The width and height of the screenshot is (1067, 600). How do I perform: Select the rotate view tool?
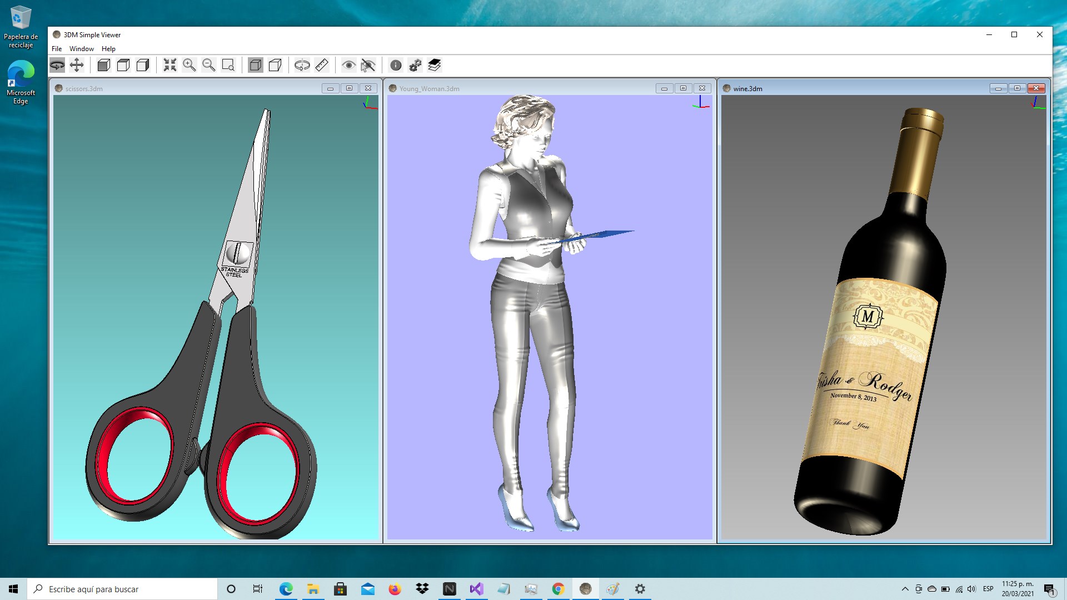pos(57,66)
